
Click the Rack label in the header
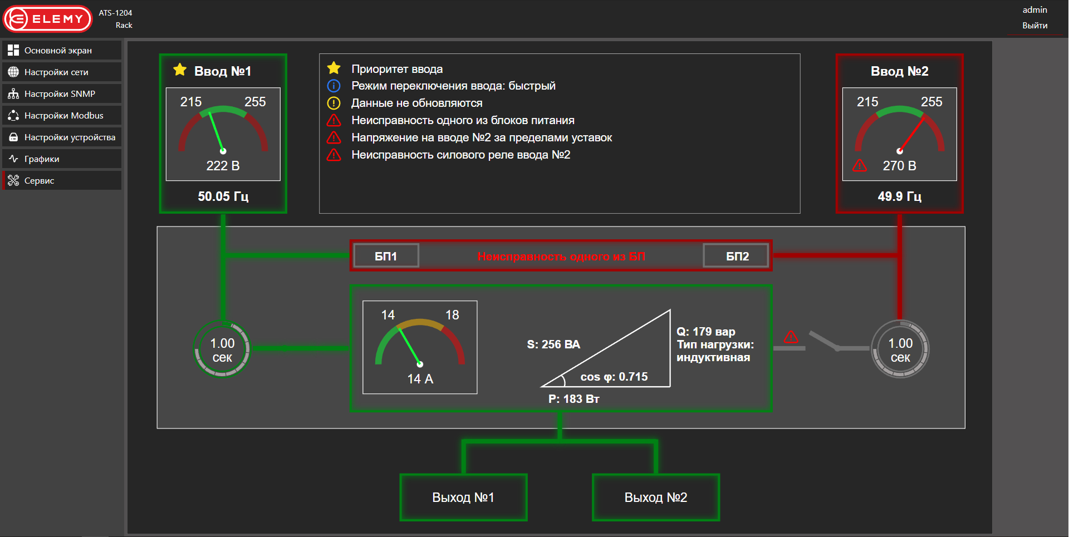124,25
